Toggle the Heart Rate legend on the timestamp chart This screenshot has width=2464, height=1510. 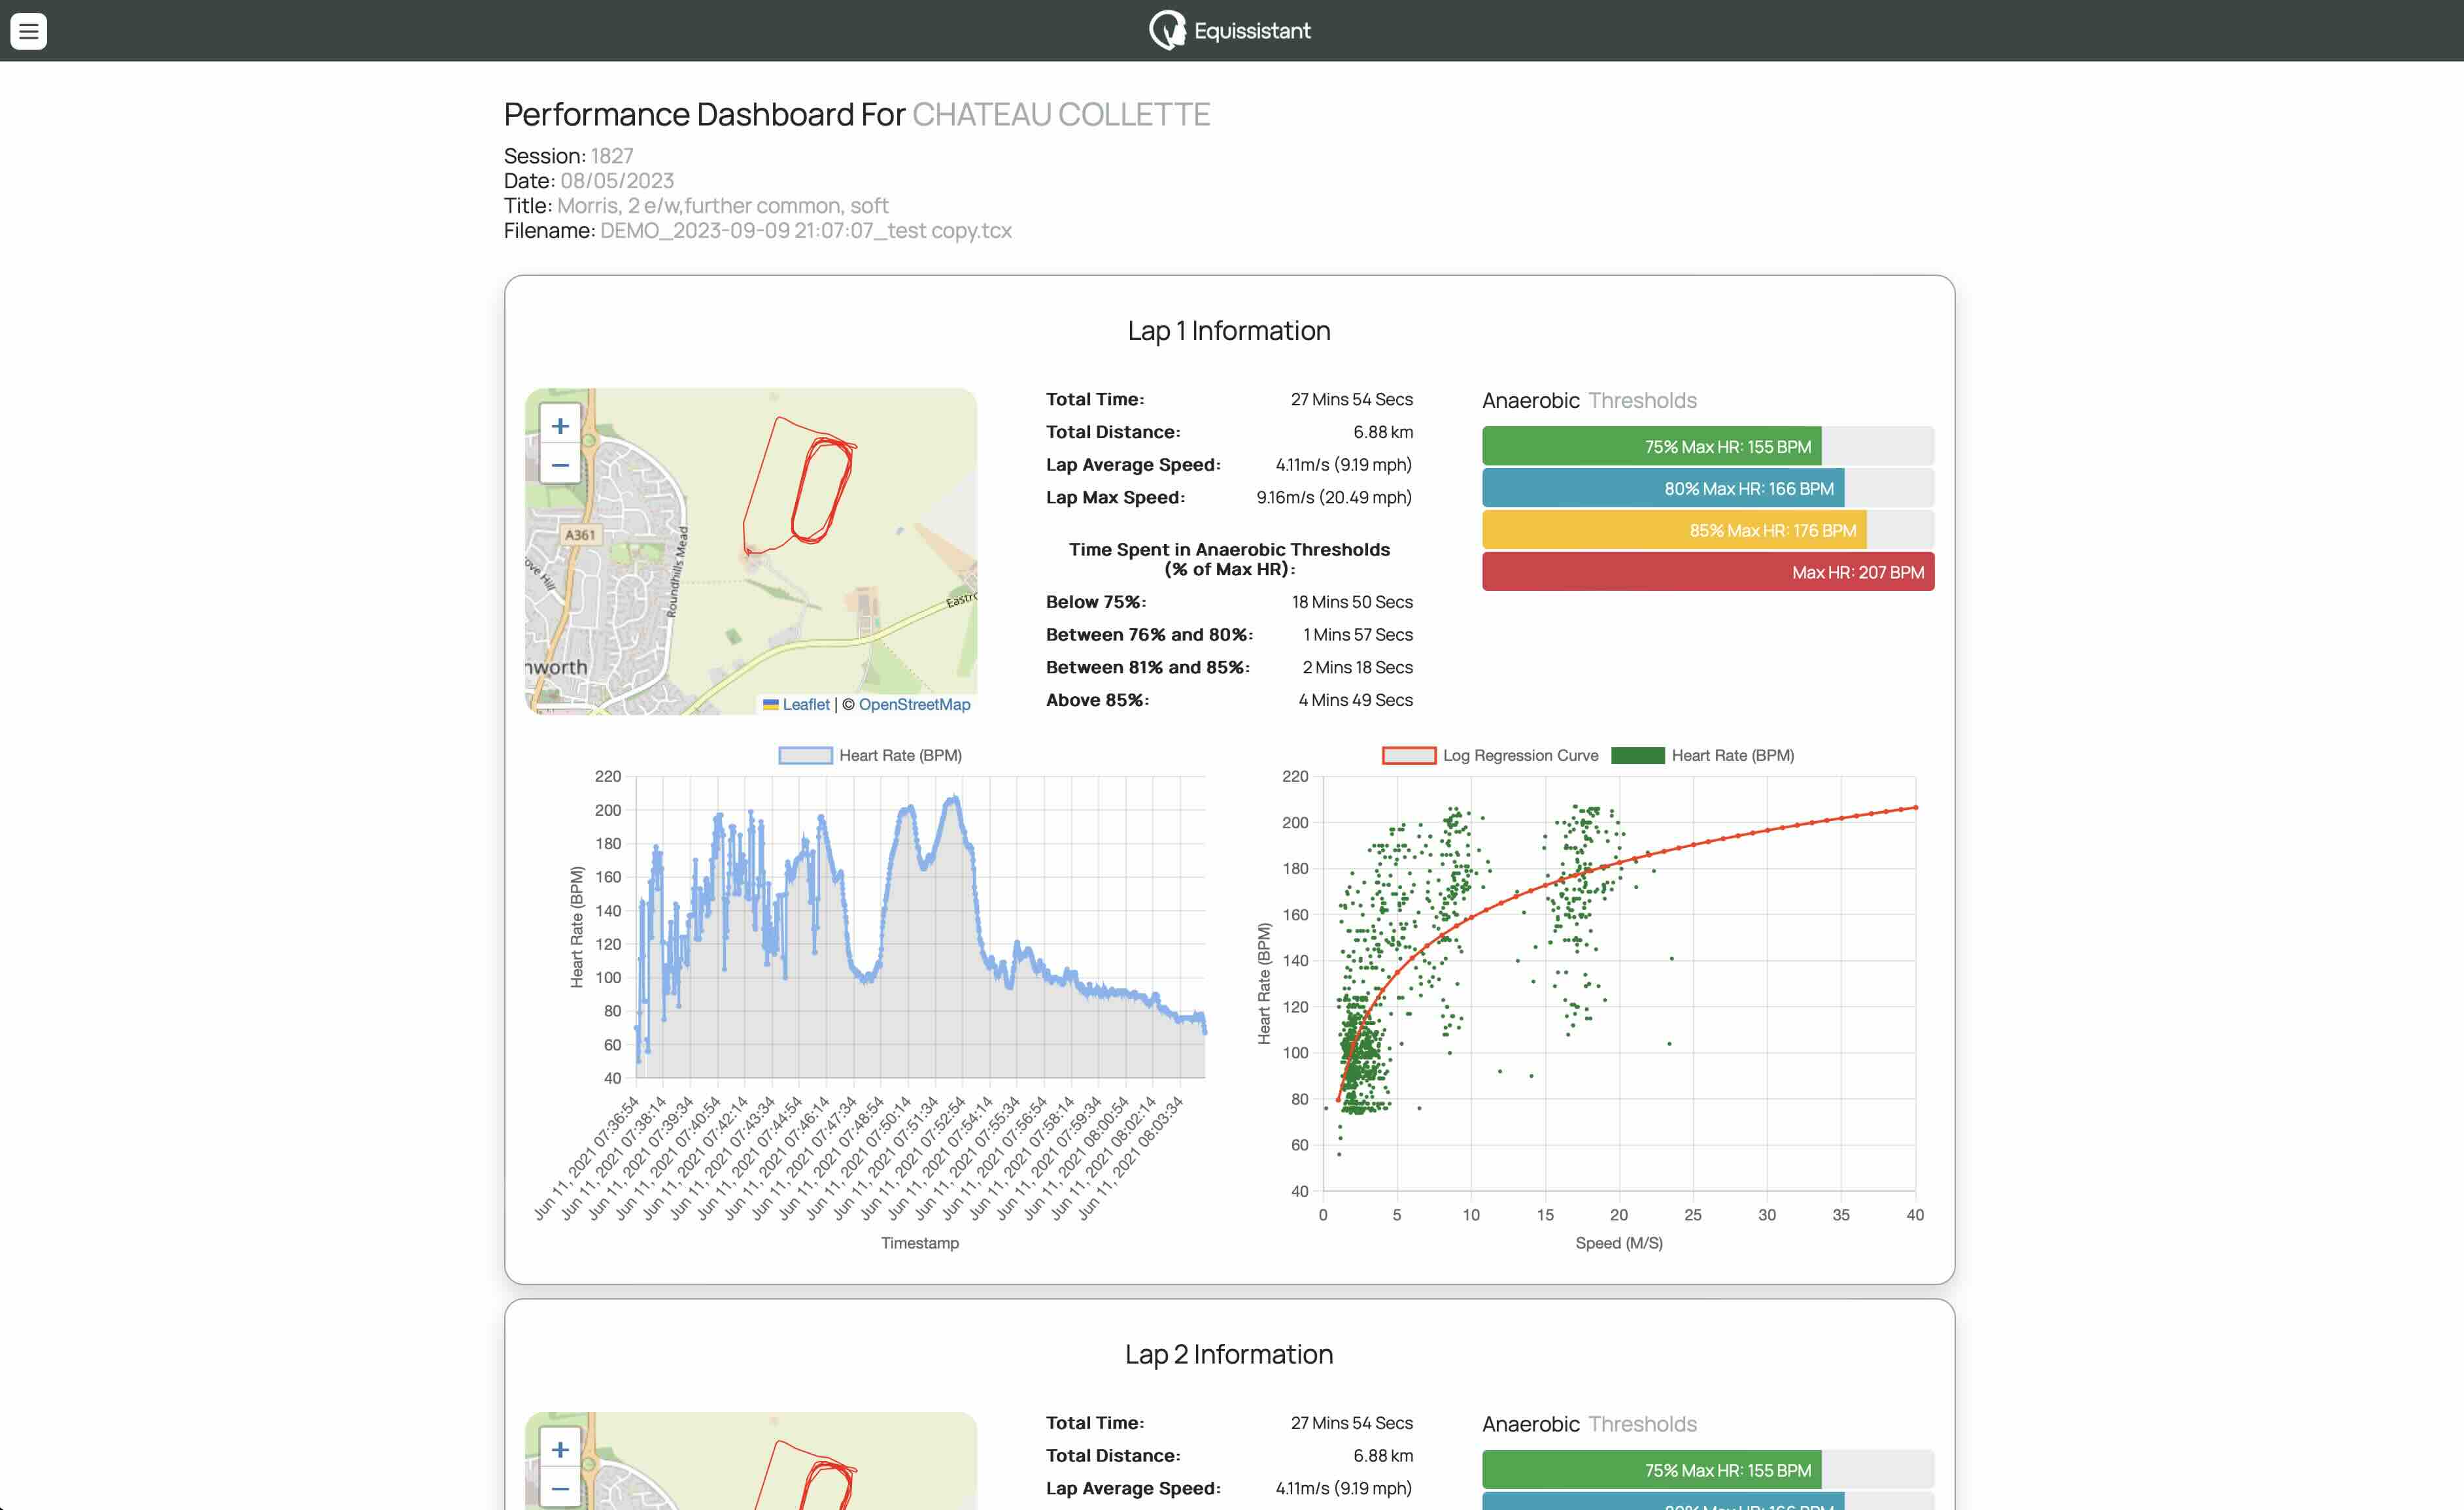[870, 756]
